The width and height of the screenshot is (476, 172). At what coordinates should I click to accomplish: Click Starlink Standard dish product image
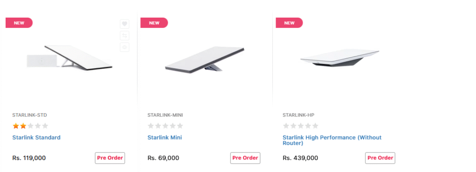70,57
